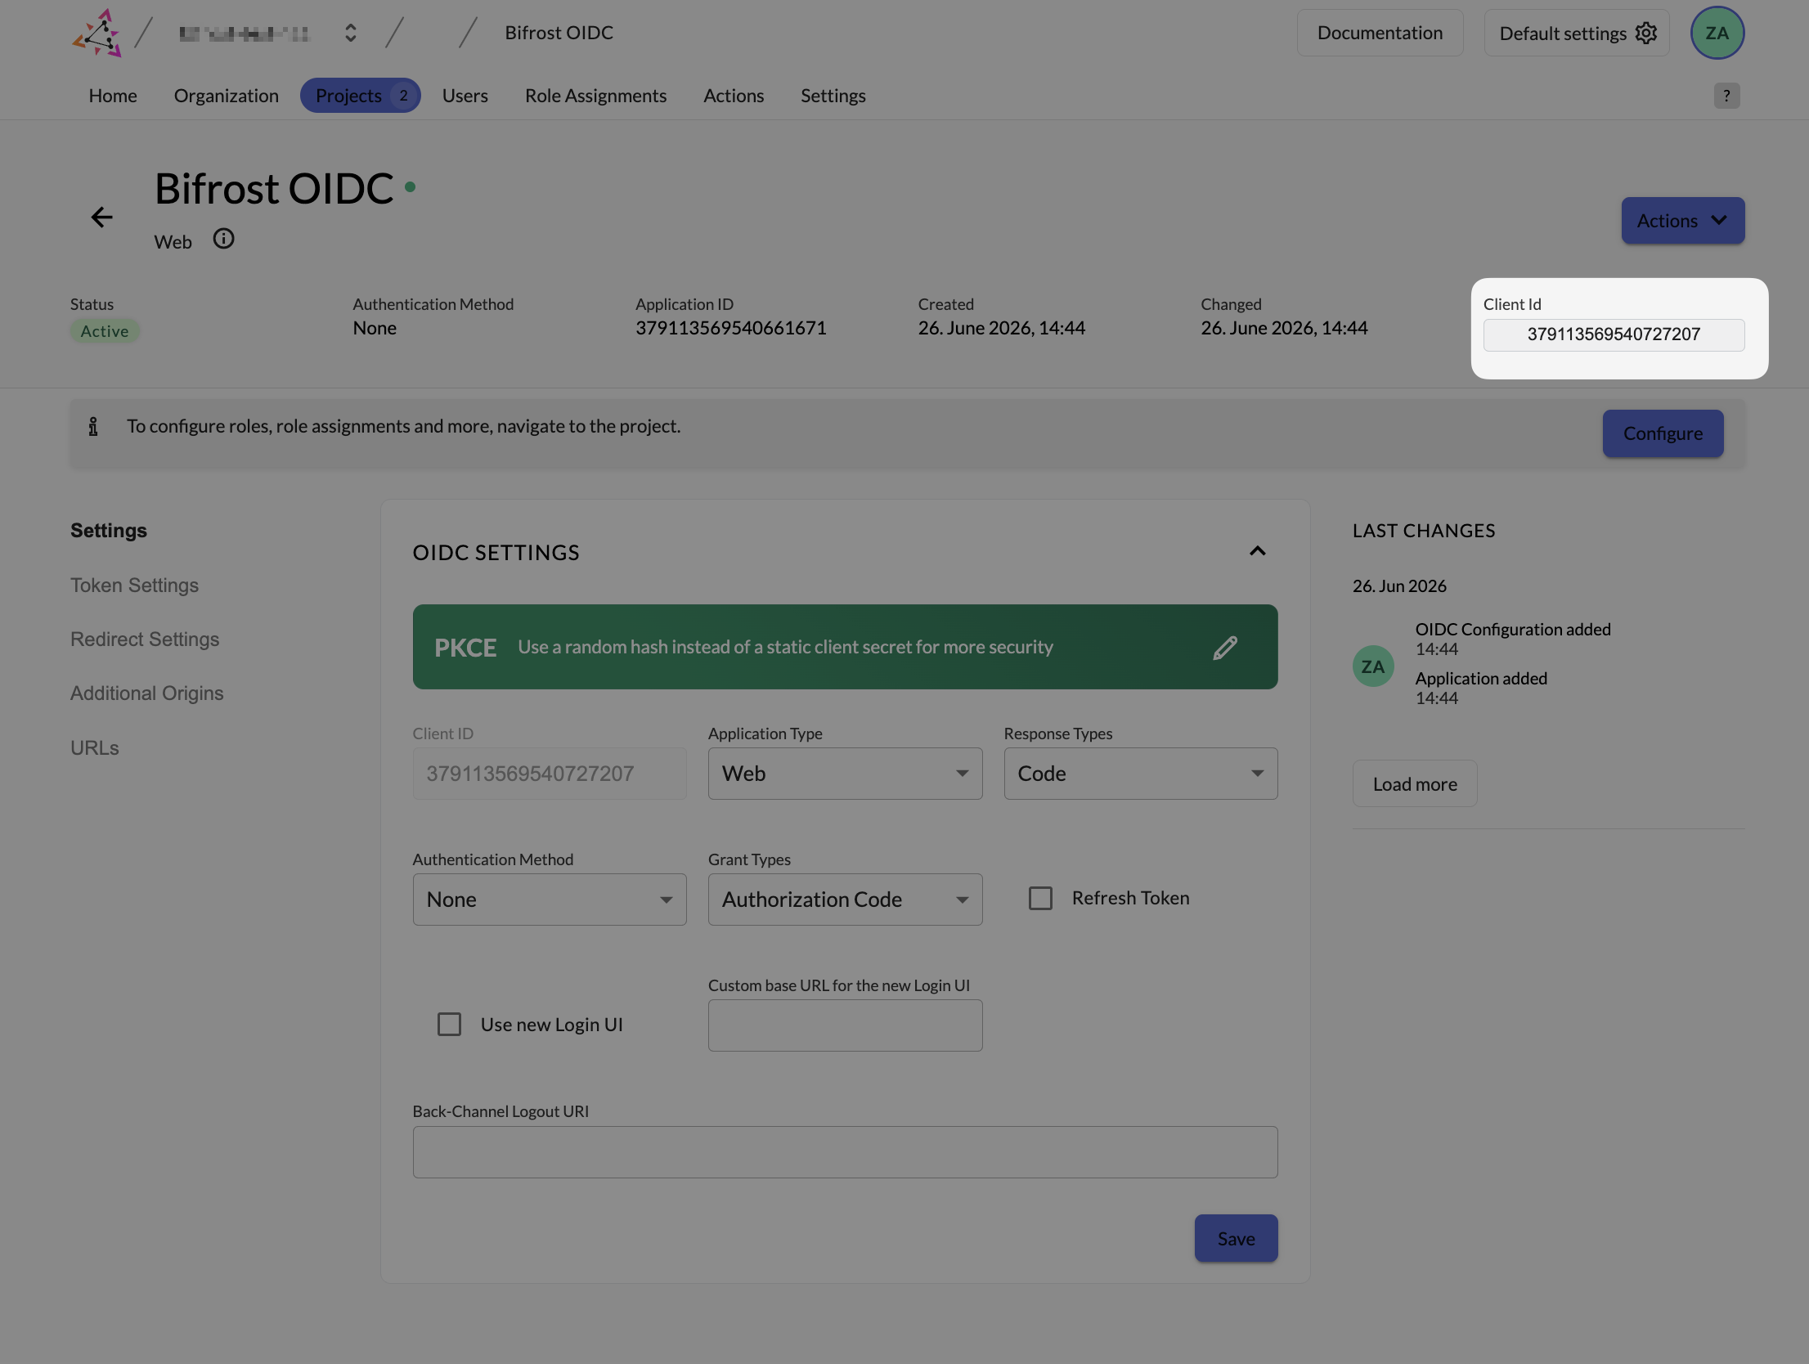Click the Bifrost OIDC breadcrumb
1809x1364 pixels.
pos(559,33)
